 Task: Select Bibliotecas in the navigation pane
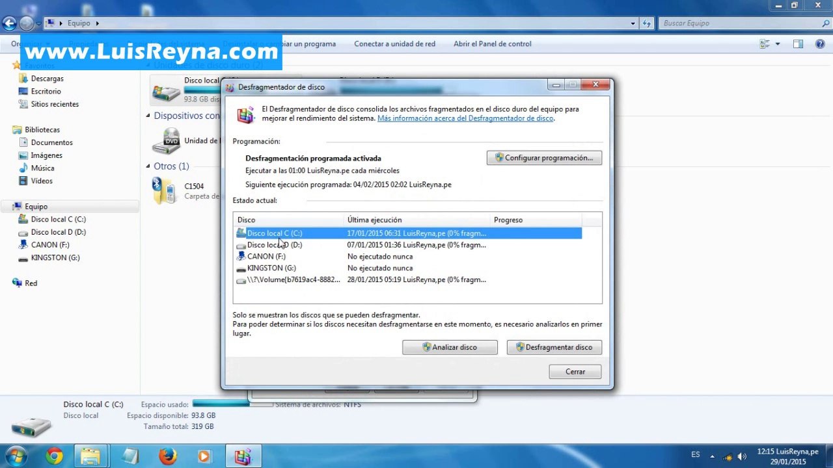[42, 130]
